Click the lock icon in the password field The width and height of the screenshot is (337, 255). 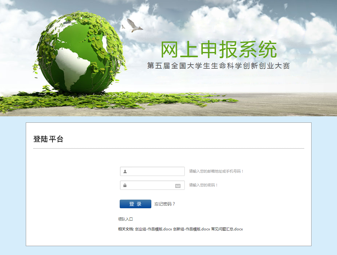coord(125,185)
